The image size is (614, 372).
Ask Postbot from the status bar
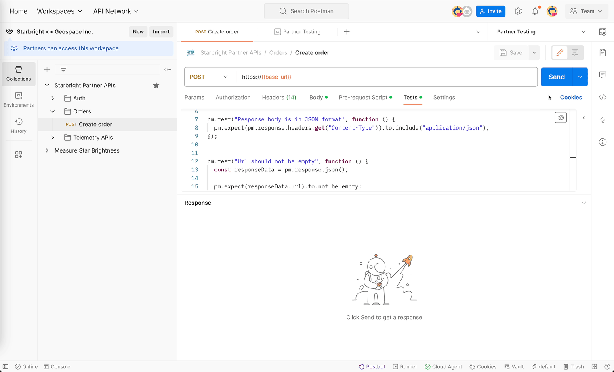[x=372, y=366]
